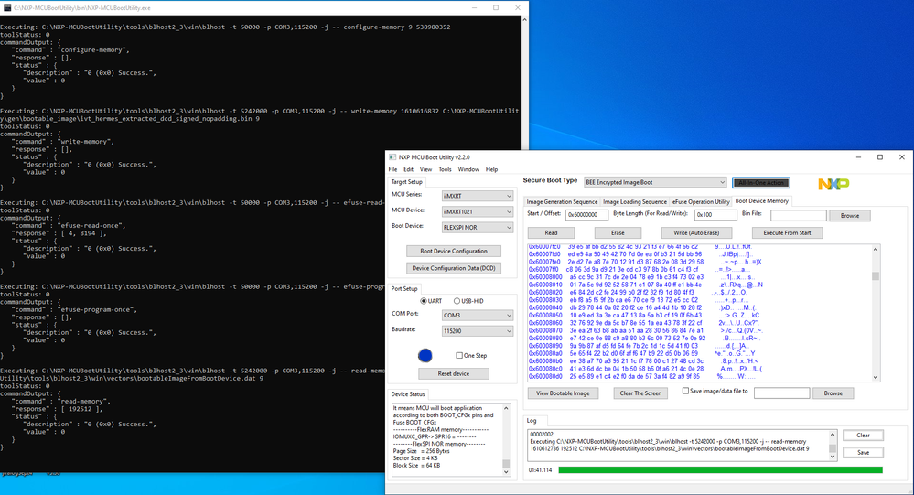Expand the Secure Boot Type combo box
Viewport: 914px width, 495px height.
(x=655, y=182)
